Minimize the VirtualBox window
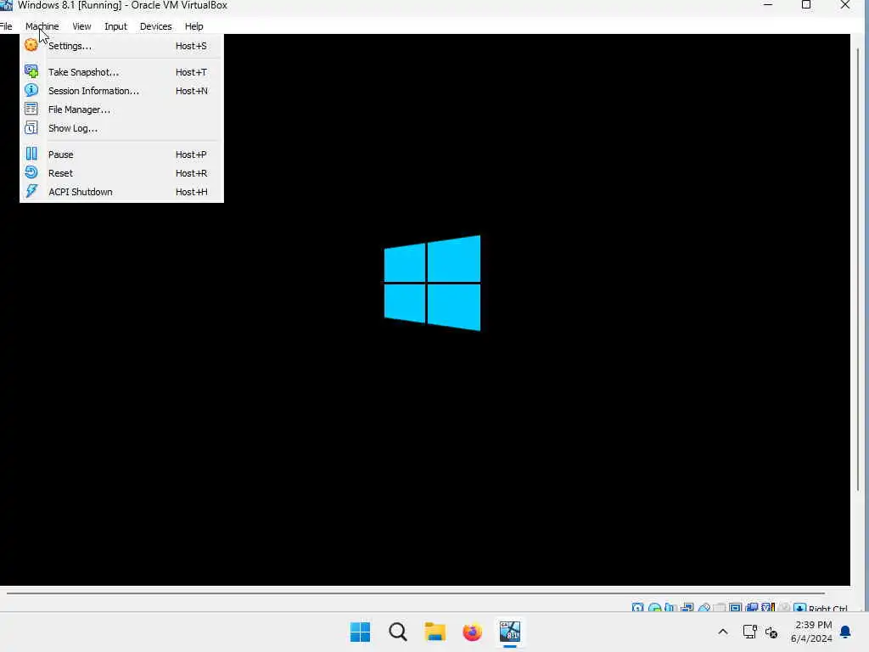Viewport: 869px width, 652px height. (768, 5)
